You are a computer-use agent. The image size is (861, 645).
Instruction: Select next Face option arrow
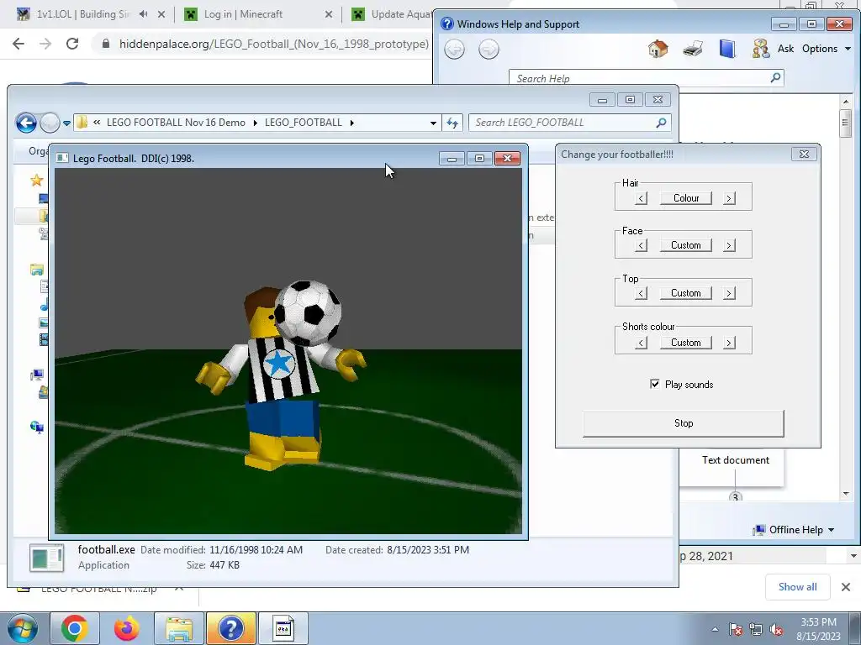[x=729, y=245]
